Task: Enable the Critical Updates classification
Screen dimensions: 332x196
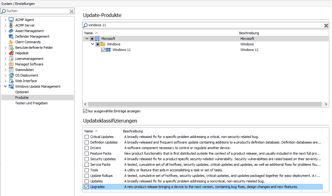Action: point(86,137)
